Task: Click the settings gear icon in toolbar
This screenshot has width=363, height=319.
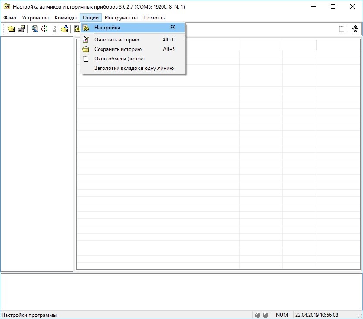Action: click(77, 29)
